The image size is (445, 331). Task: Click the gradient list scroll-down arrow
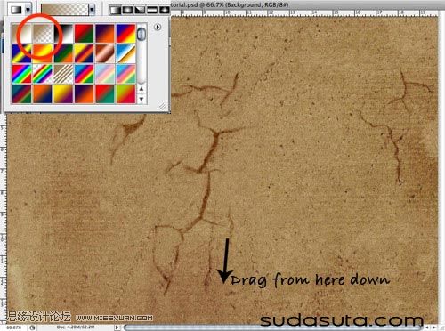142,99
